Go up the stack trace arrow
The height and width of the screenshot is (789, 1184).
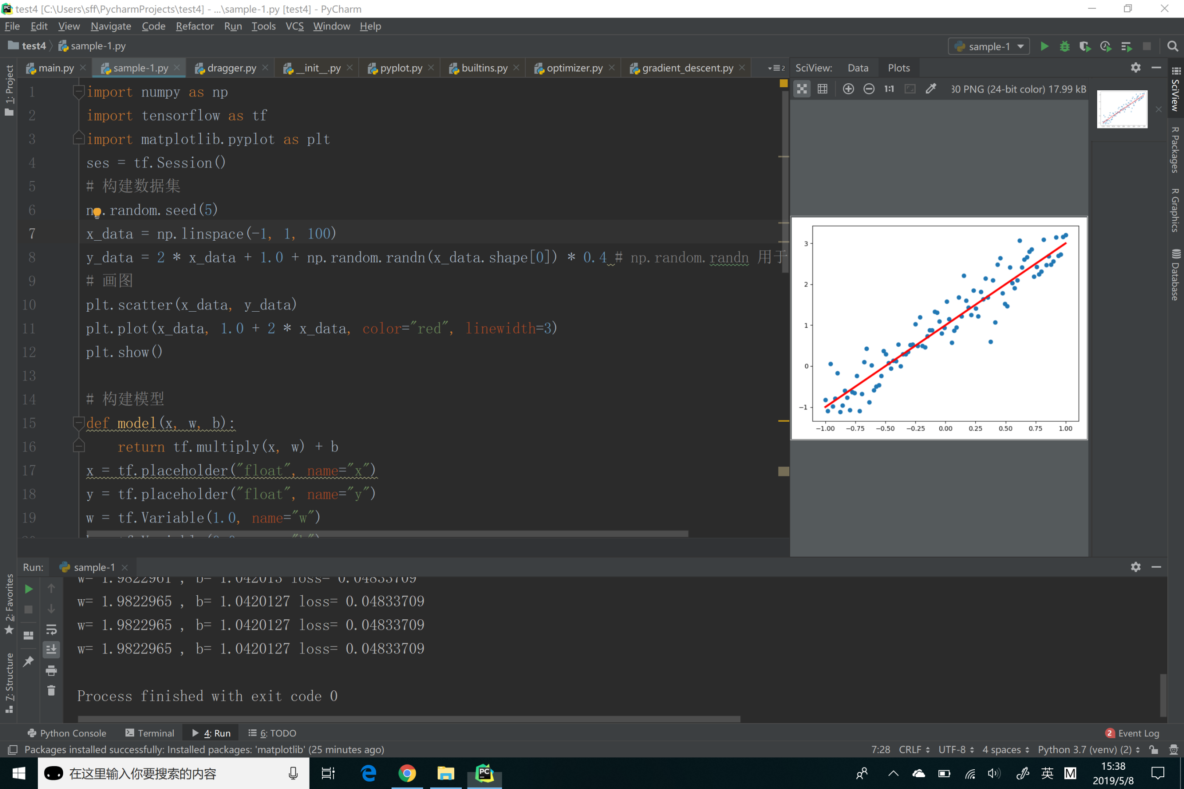(x=51, y=588)
